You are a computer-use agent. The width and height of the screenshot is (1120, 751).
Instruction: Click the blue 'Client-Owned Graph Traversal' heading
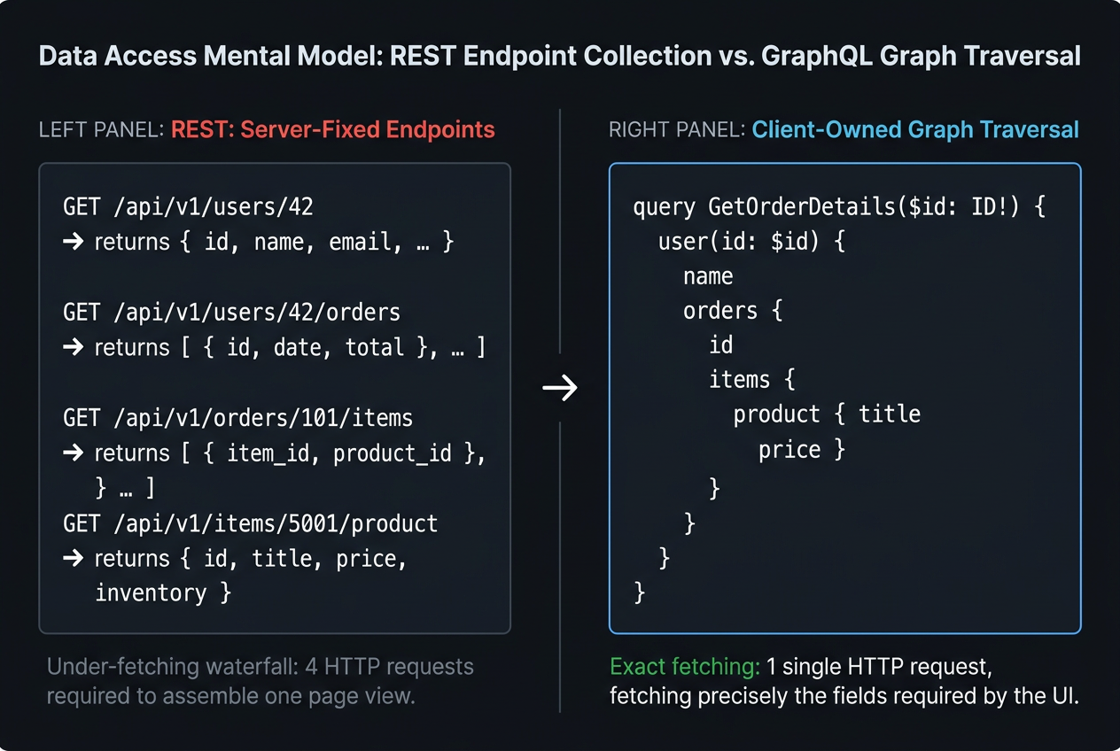tap(915, 130)
